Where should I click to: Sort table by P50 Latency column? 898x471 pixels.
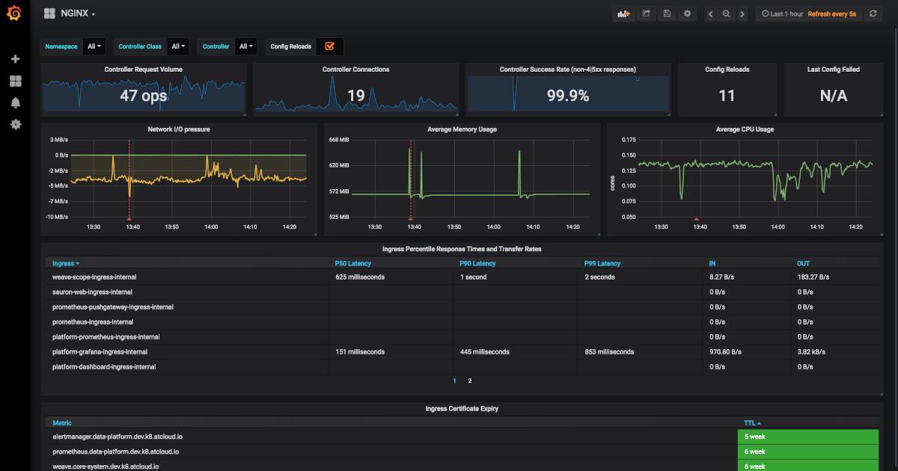(353, 263)
